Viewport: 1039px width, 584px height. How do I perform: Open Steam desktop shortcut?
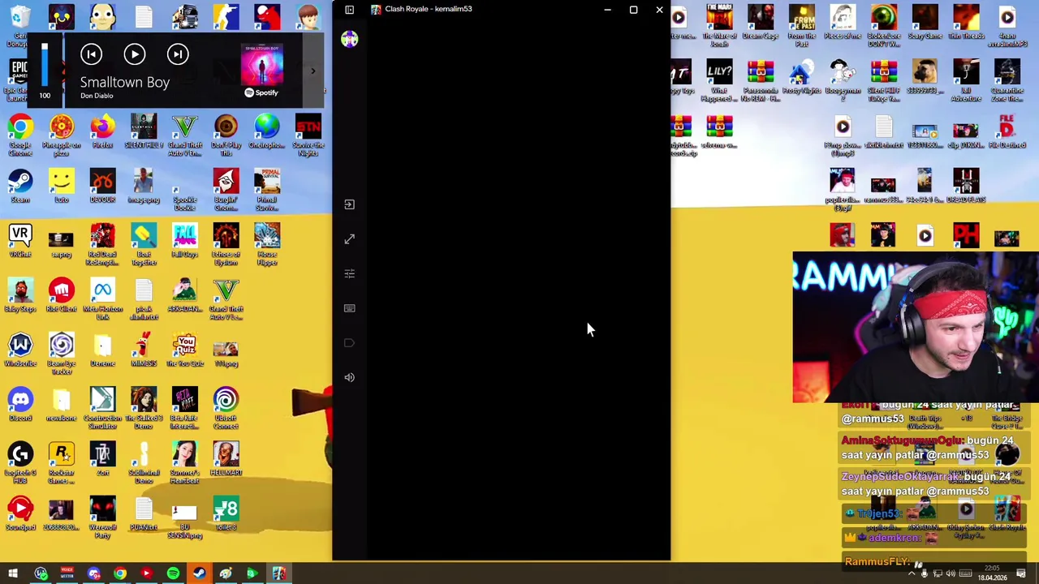[20, 187]
